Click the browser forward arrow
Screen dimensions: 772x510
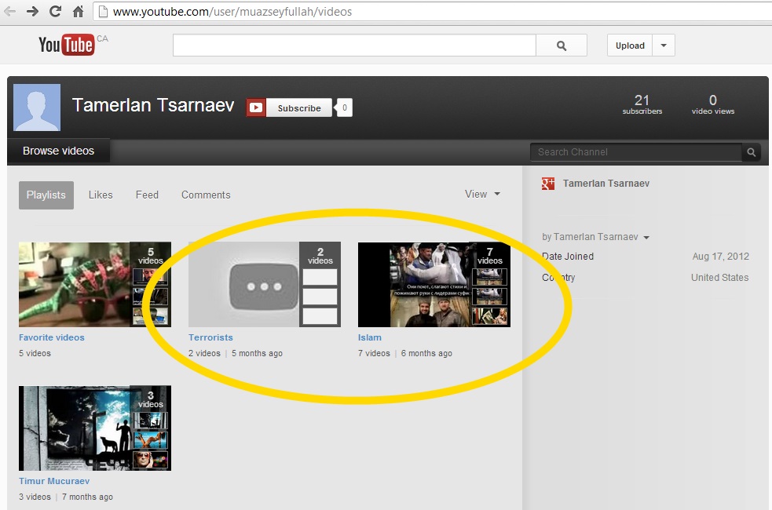point(32,11)
